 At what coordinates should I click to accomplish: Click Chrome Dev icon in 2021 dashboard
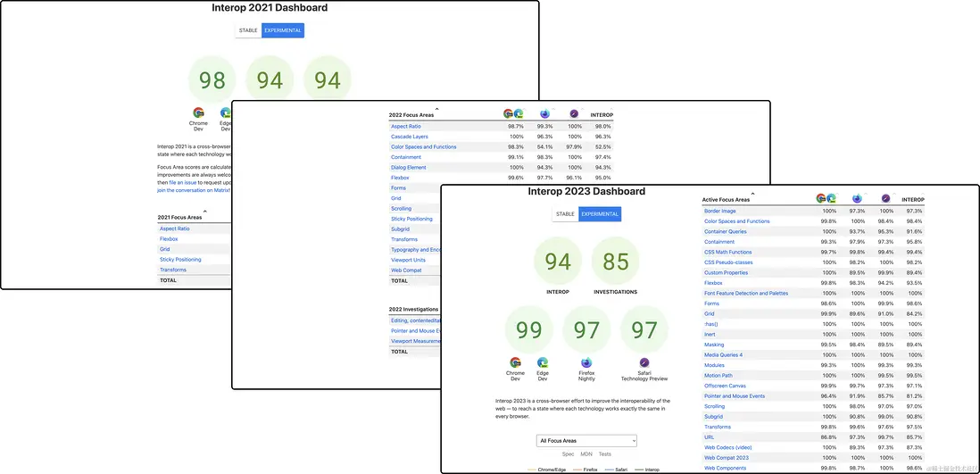pyautogui.click(x=198, y=112)
